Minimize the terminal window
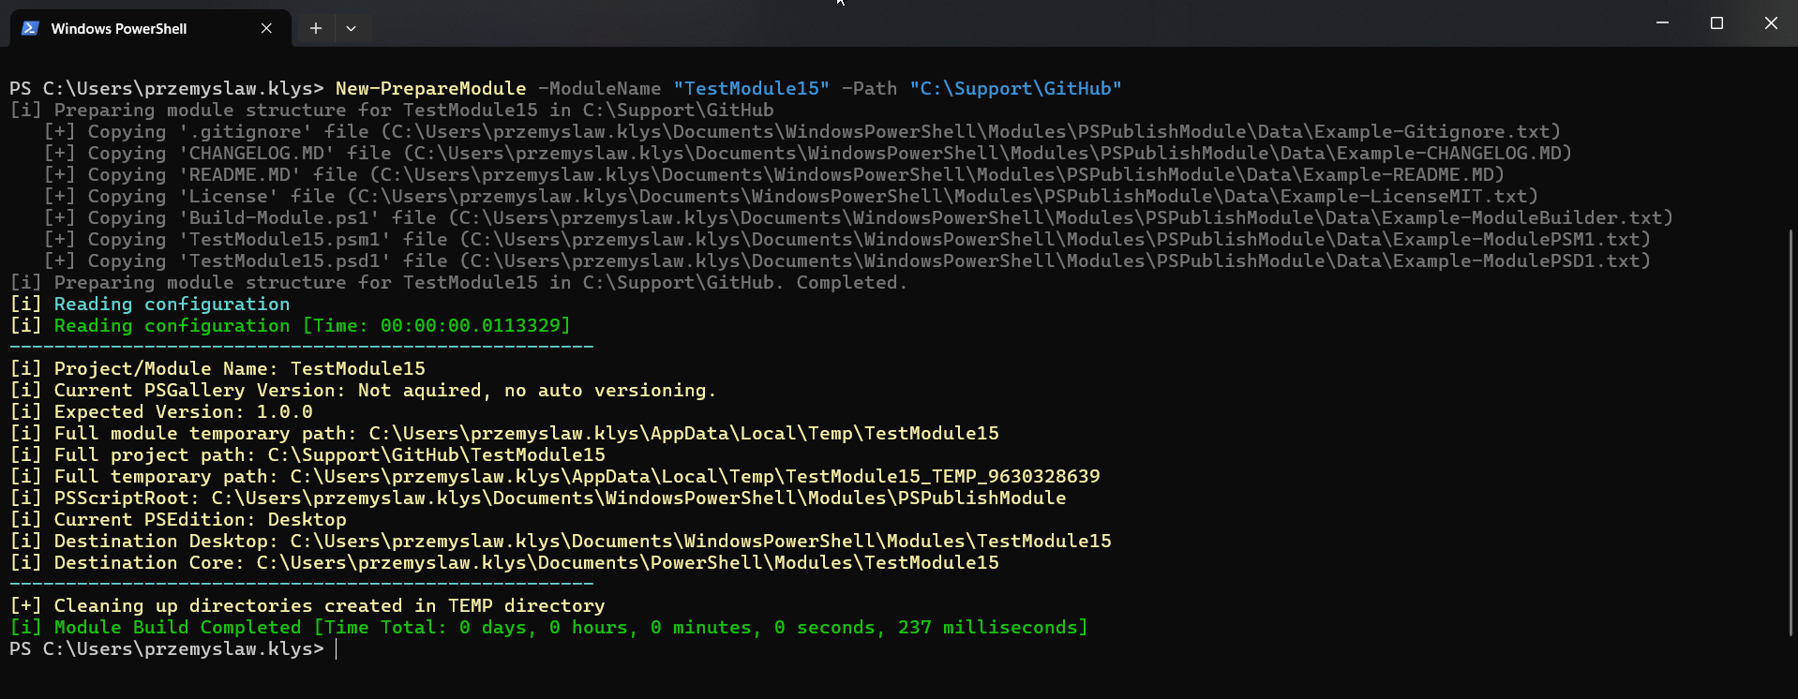 pos(1662,22)
